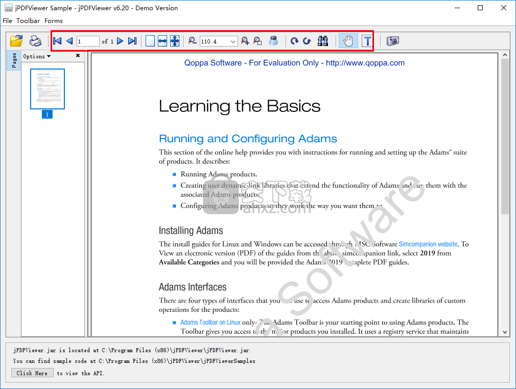Zoom out with the magnifier minus icon
The height and width of the screenshot is (389, 516).
pos(192,41)
